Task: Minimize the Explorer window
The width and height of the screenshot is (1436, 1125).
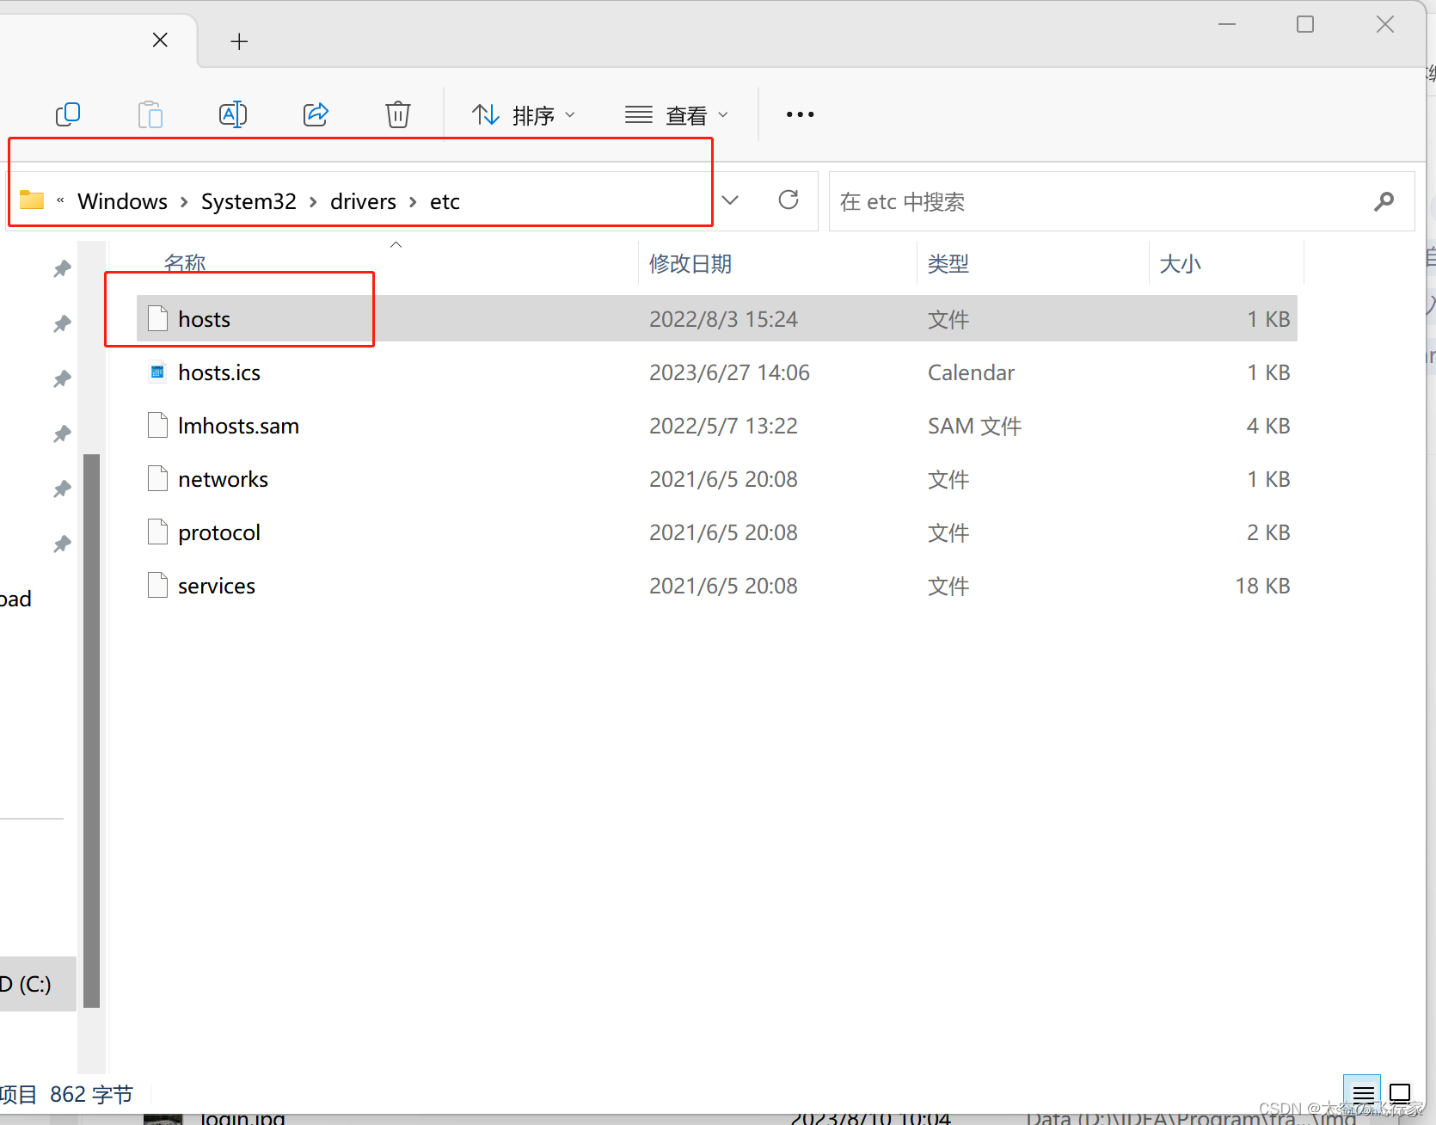Action: (x=1227, y=24)
